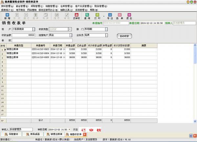Open the 移动互联网办公 menu

(48, 10)
